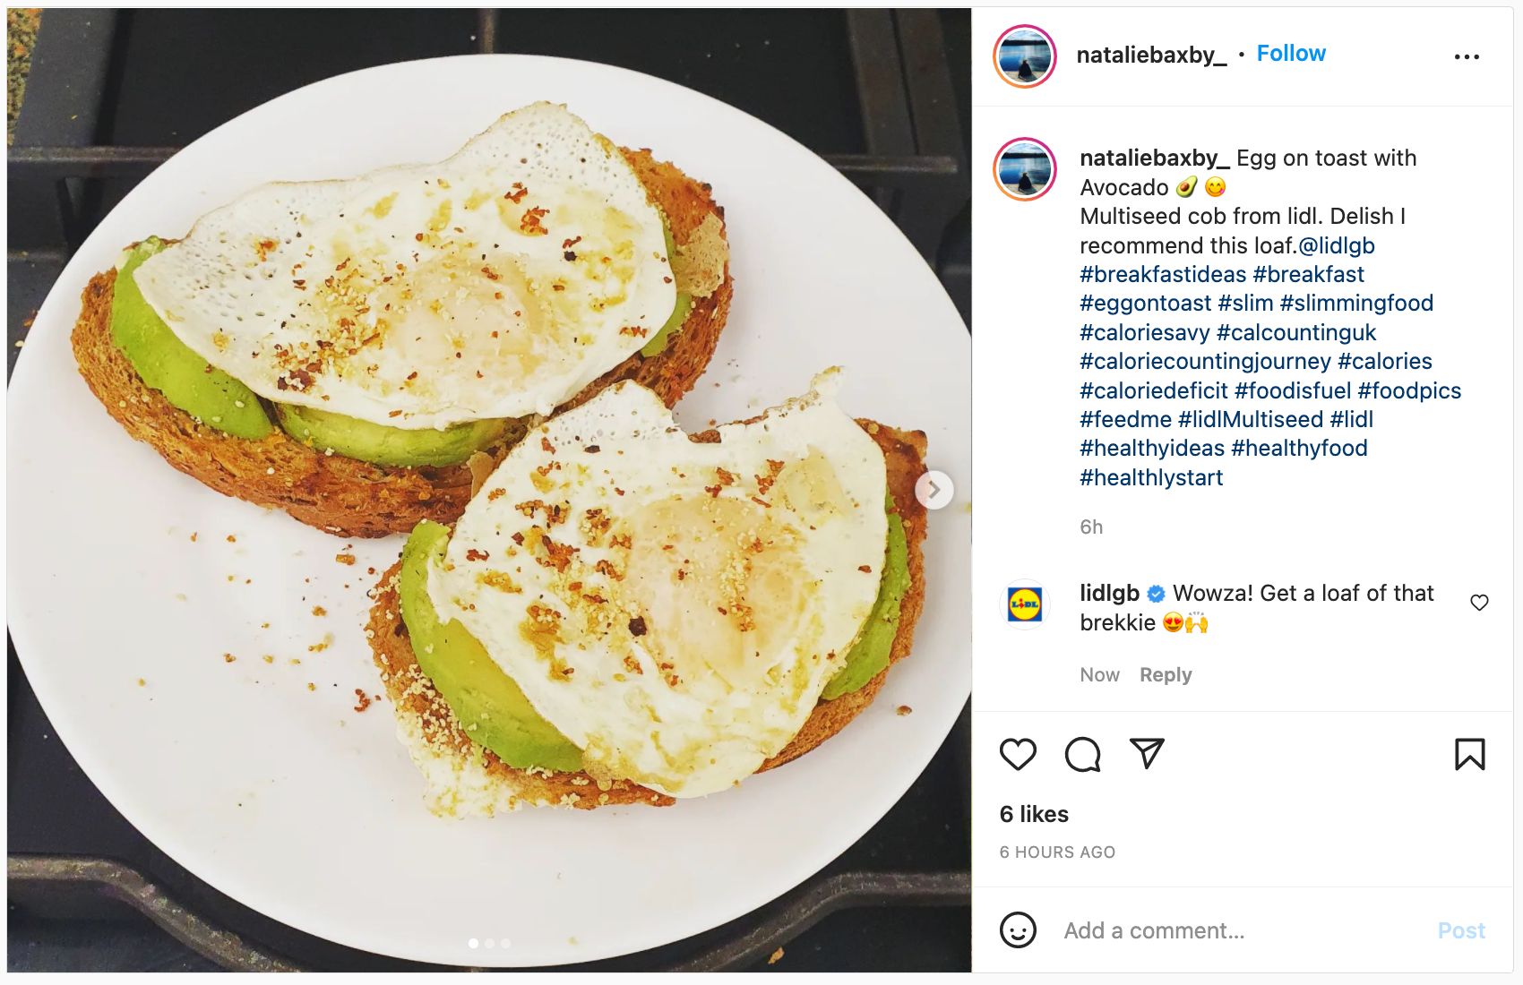Viewport: 1523px width, 985px height.
Task: Open the #breakfastideas hashtag
Action: [1163, 274]
